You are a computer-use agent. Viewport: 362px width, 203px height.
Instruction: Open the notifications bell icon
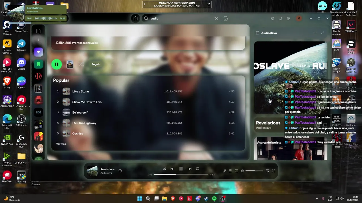click(x=281, y=19)
